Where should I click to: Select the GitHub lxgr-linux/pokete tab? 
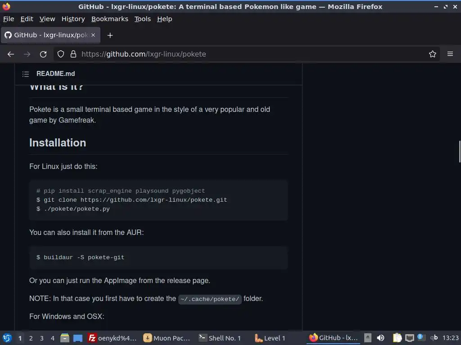click(50, 35)
